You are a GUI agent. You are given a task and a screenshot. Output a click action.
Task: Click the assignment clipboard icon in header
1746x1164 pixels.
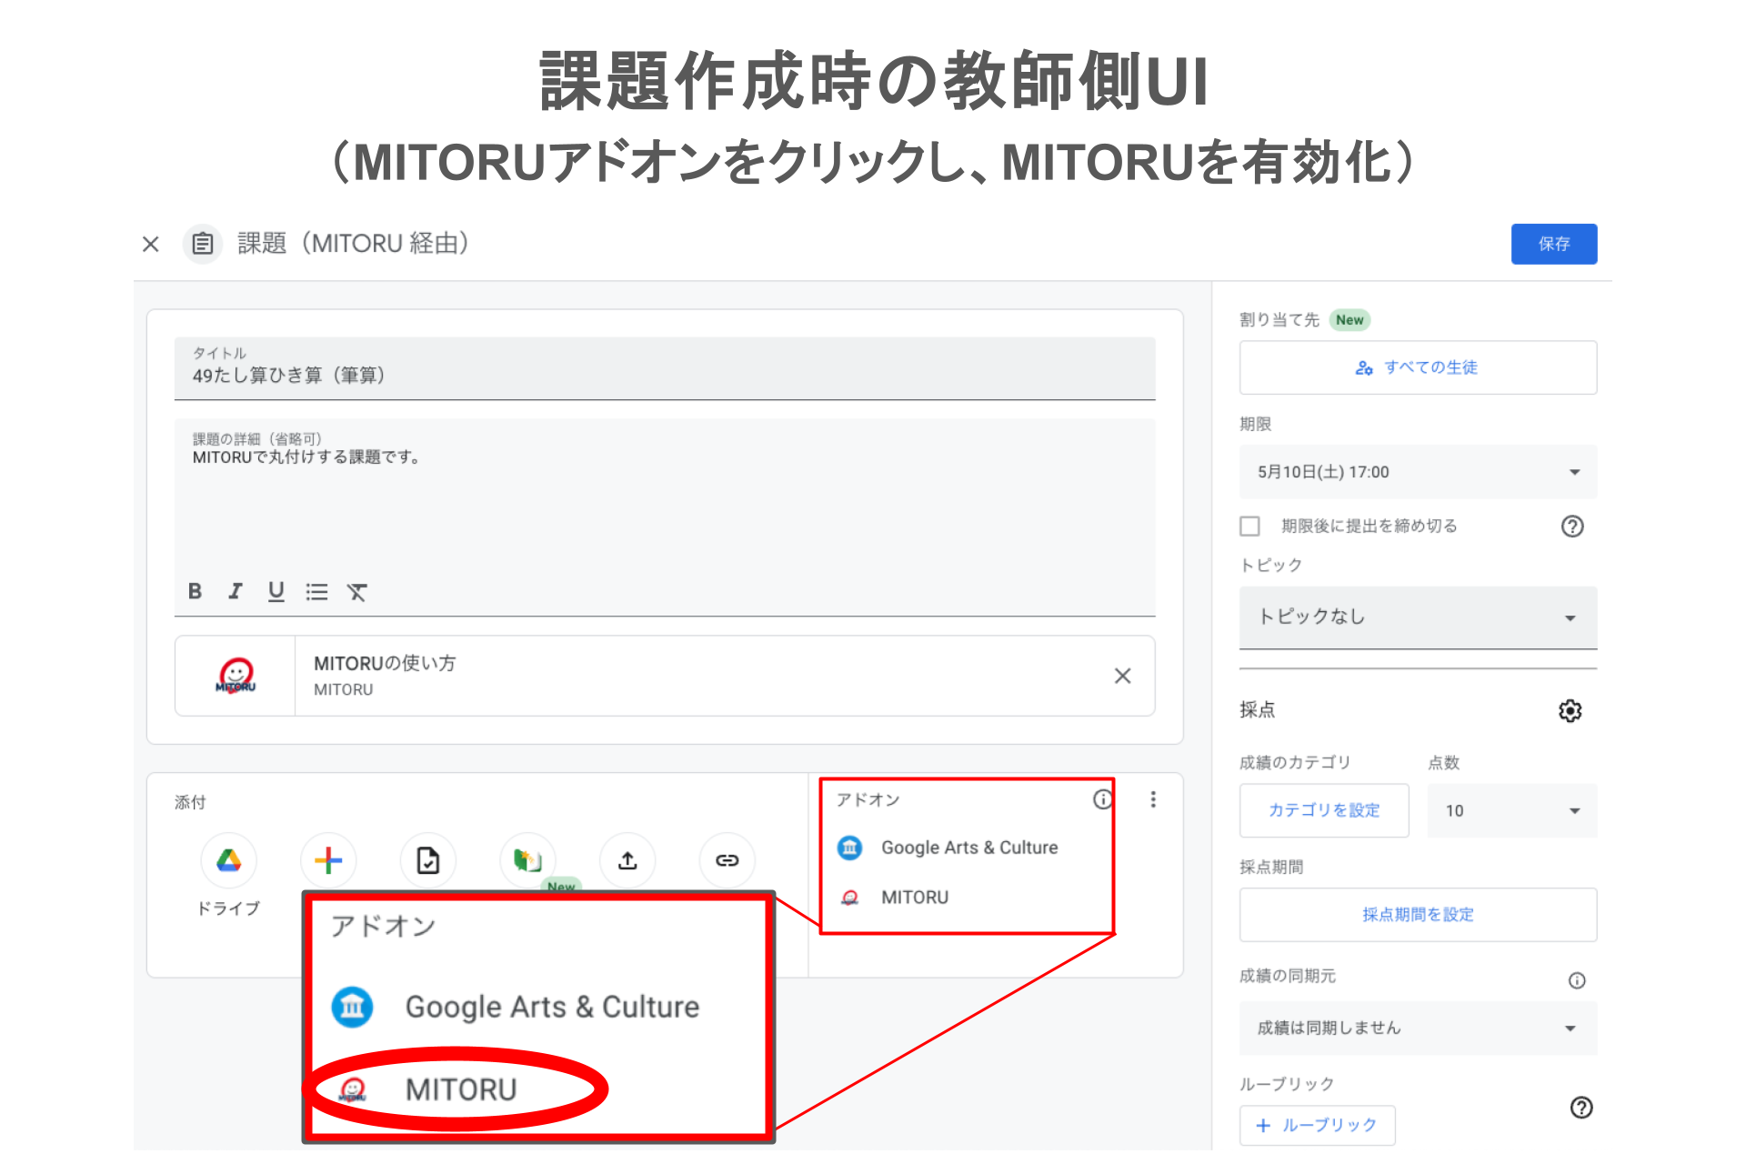click(203, 244)
